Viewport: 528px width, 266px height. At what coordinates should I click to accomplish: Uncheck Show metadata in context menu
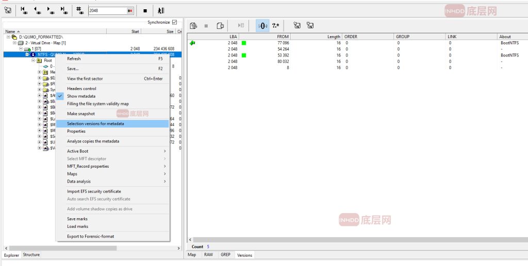(81, 96)
